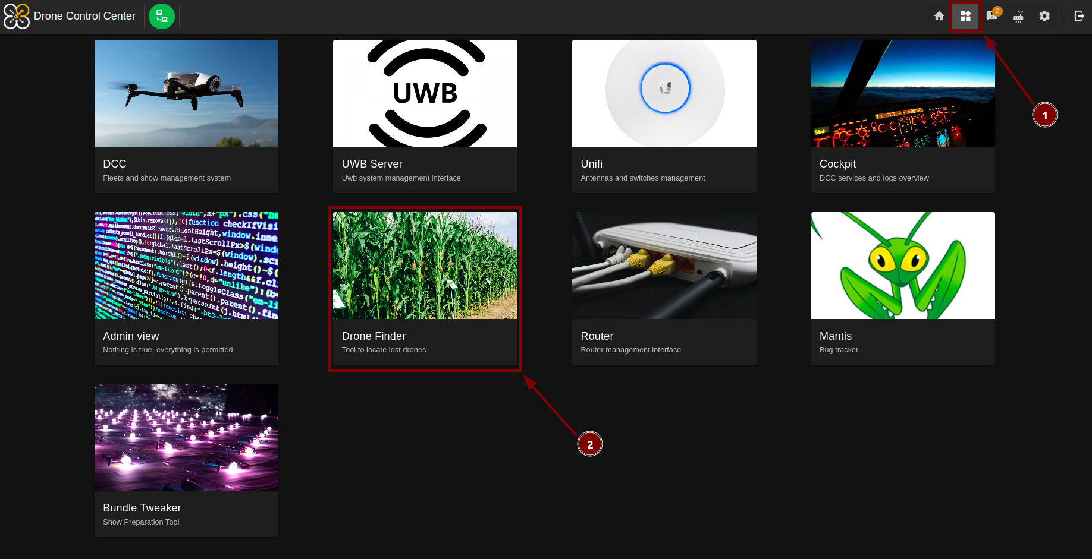Click the logout icon at top right
Screen dimensions: 1092x559
coord(1079,16)
